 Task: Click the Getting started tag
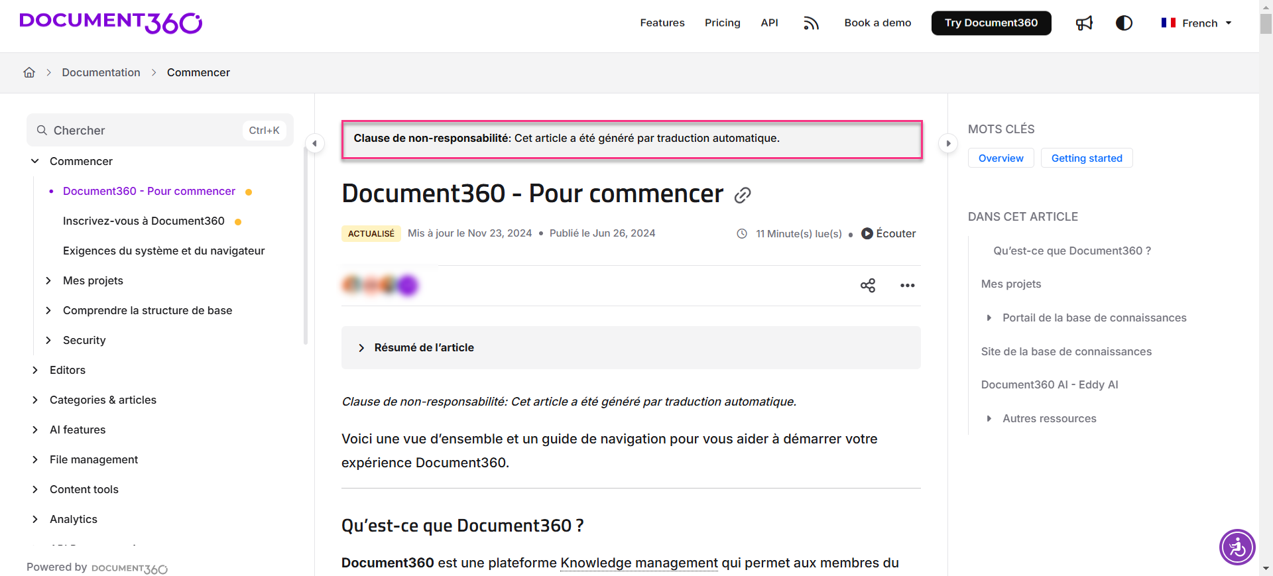pyautogui.click(x=1087, y=158)
